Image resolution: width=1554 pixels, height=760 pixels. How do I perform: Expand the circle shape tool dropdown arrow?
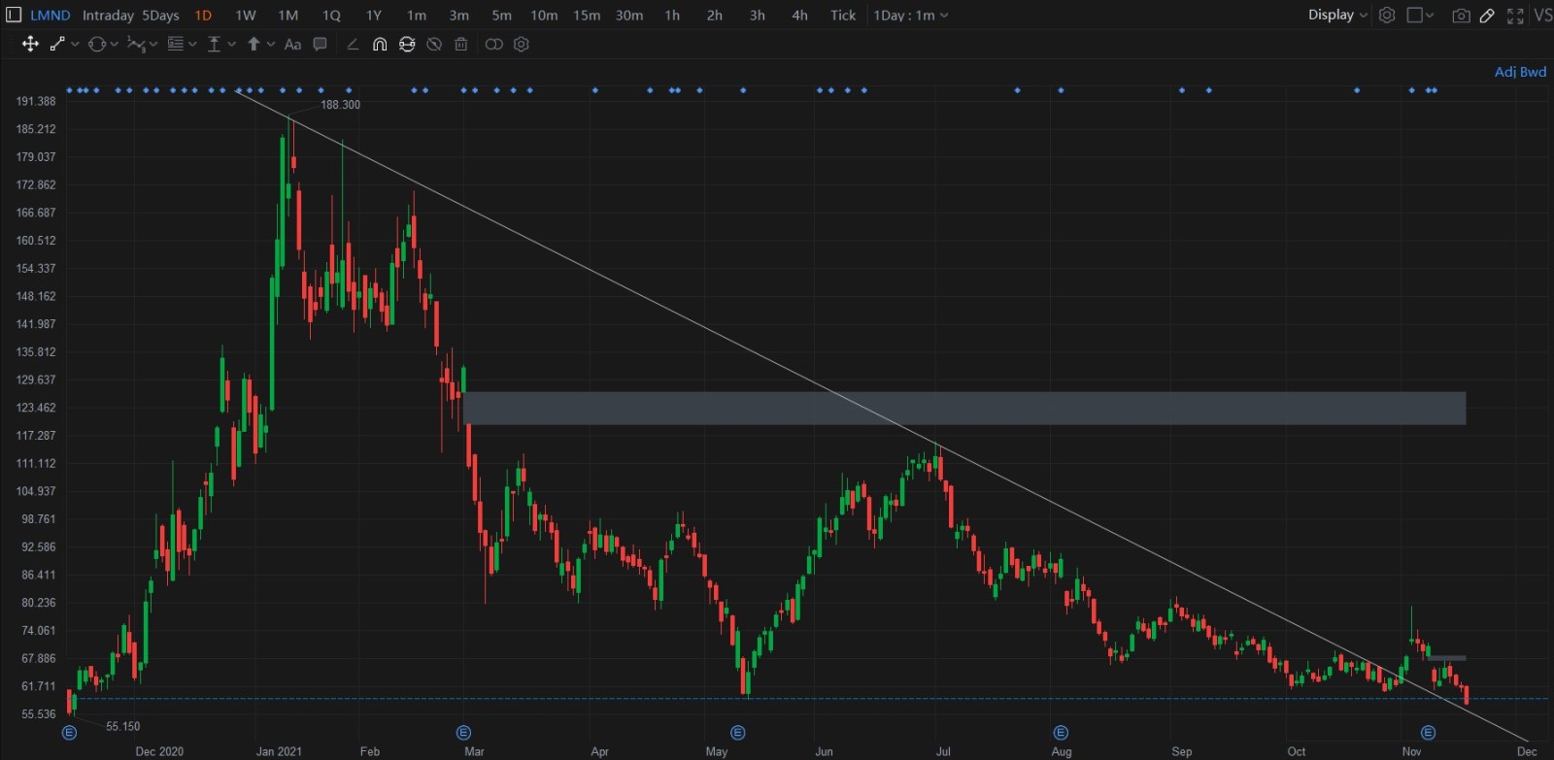[114, 45]
